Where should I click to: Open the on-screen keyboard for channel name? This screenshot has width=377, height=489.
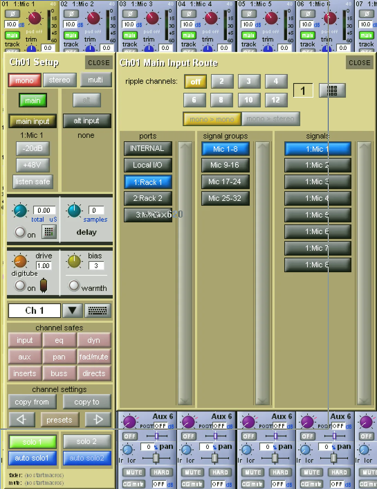pos(98,311)
